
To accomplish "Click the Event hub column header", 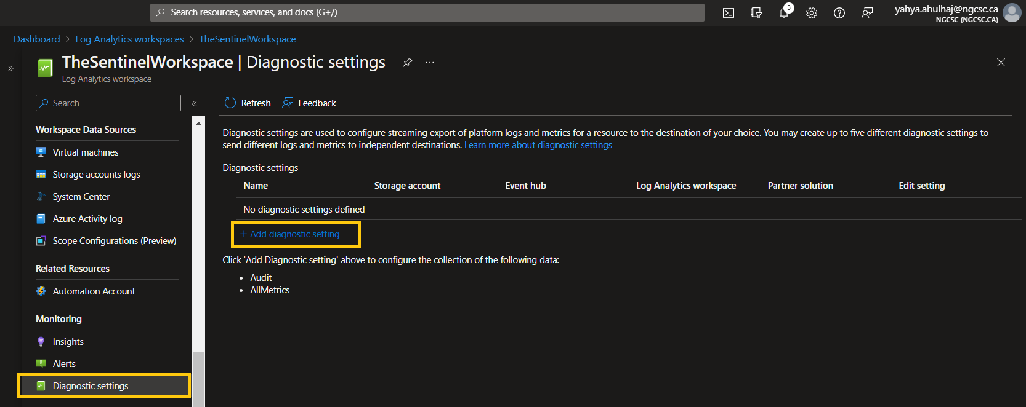I will point(525,186).
